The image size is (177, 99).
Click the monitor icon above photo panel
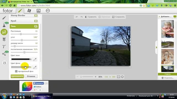click(x=175, y=16)
